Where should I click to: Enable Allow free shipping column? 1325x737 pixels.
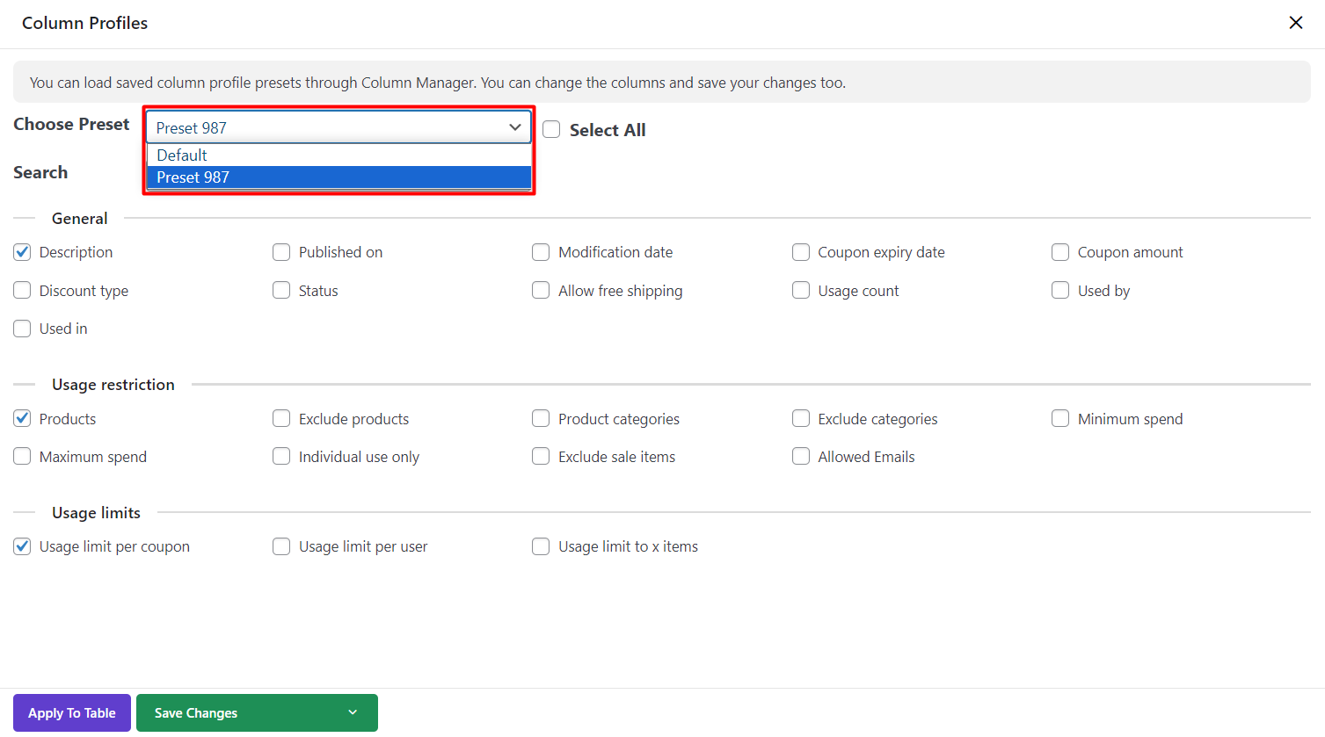[541, 291]
